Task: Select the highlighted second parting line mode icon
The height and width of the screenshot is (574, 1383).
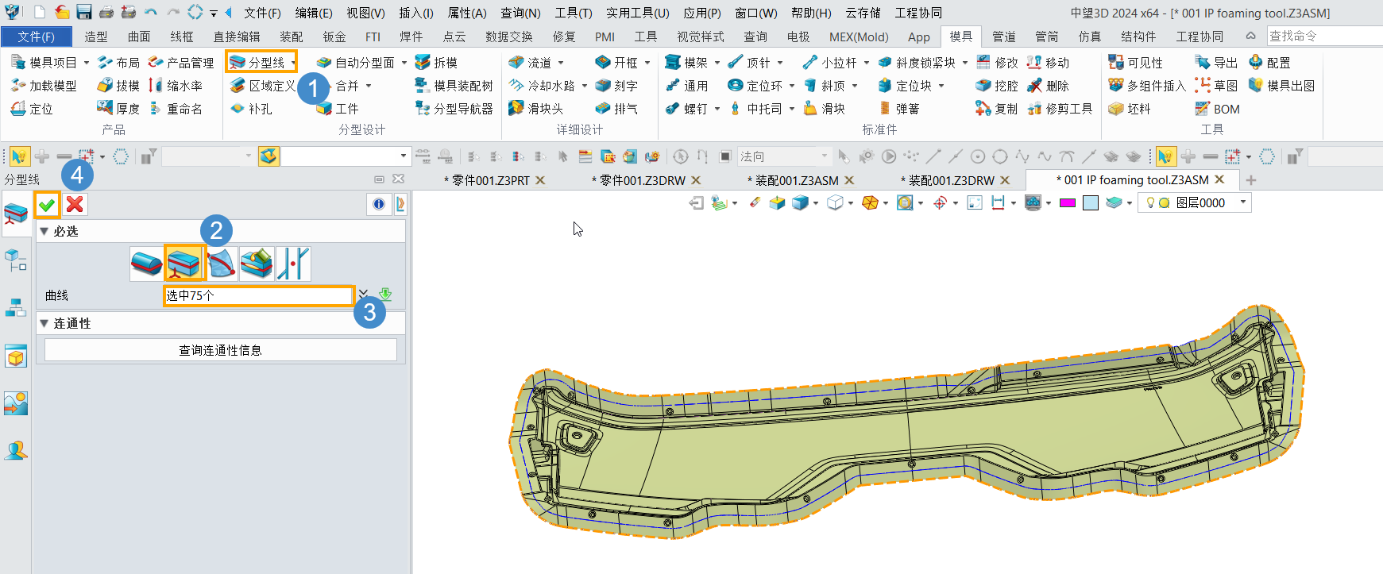Action: tap(184, 263)
